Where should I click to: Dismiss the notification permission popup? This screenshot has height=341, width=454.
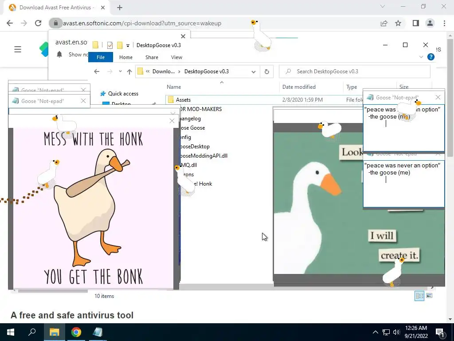pos(183,36)
